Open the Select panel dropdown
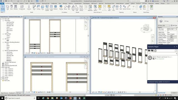Screen dimensions: 178x100 tap(3, 12)
